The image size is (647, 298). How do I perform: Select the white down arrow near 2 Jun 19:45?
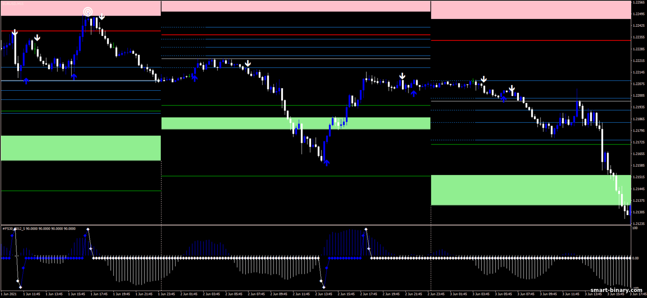point(402,76)
